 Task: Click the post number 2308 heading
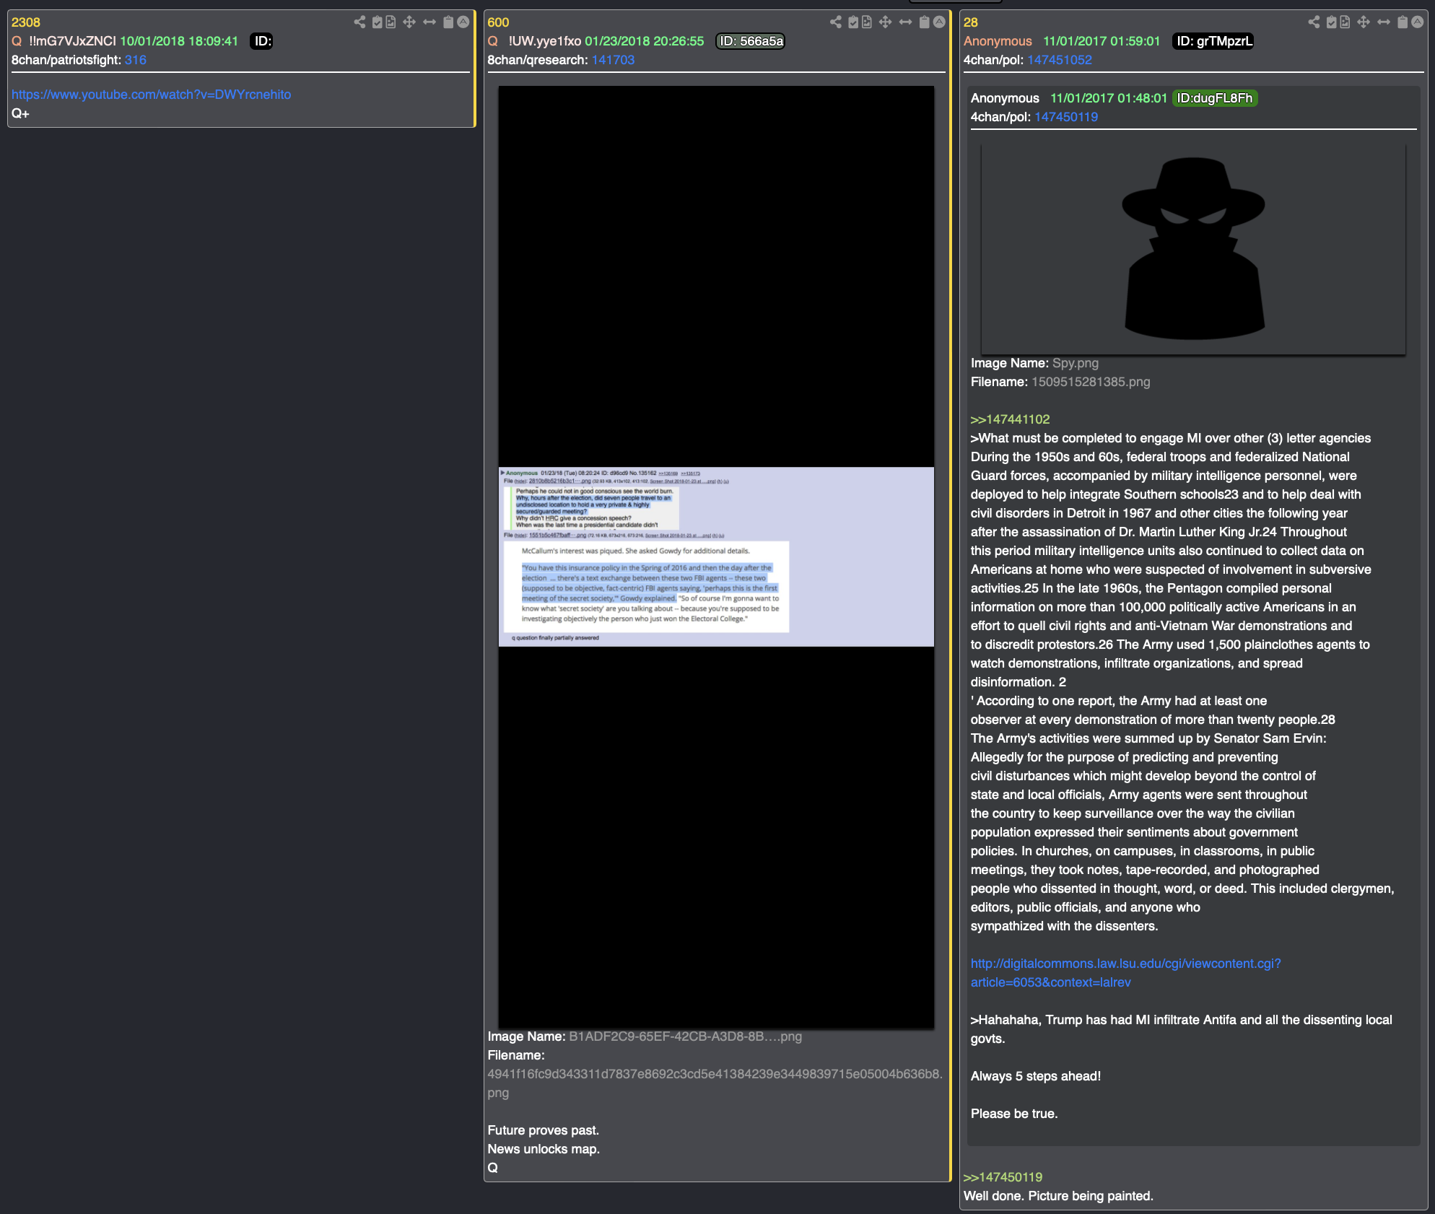(x=26, y=22)
